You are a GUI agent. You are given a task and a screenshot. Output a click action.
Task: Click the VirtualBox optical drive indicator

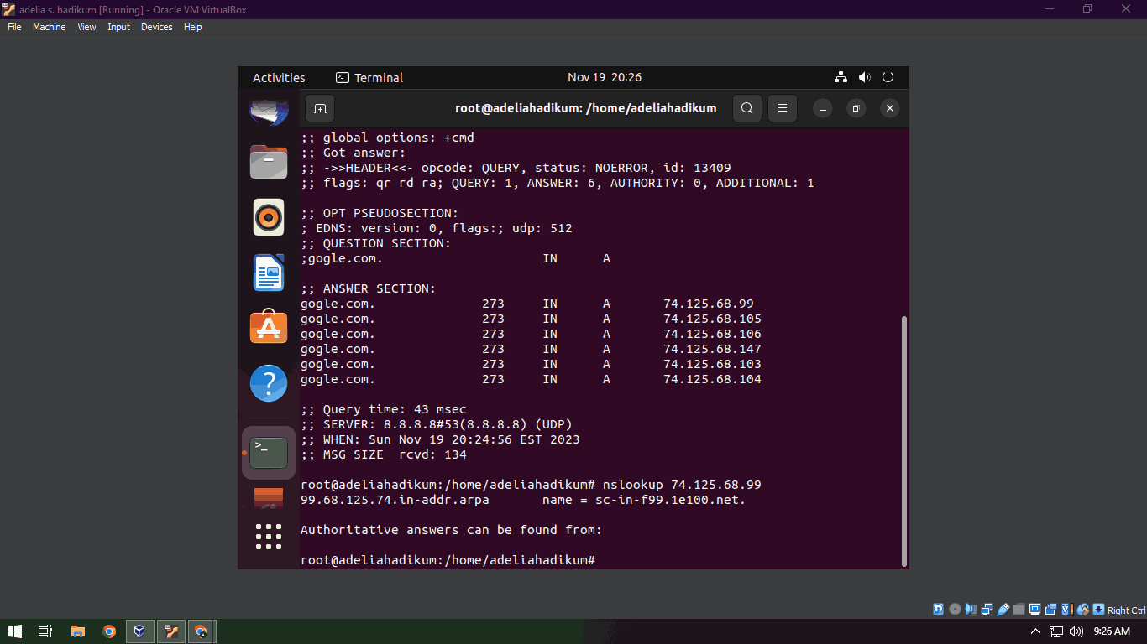point(955,610)
